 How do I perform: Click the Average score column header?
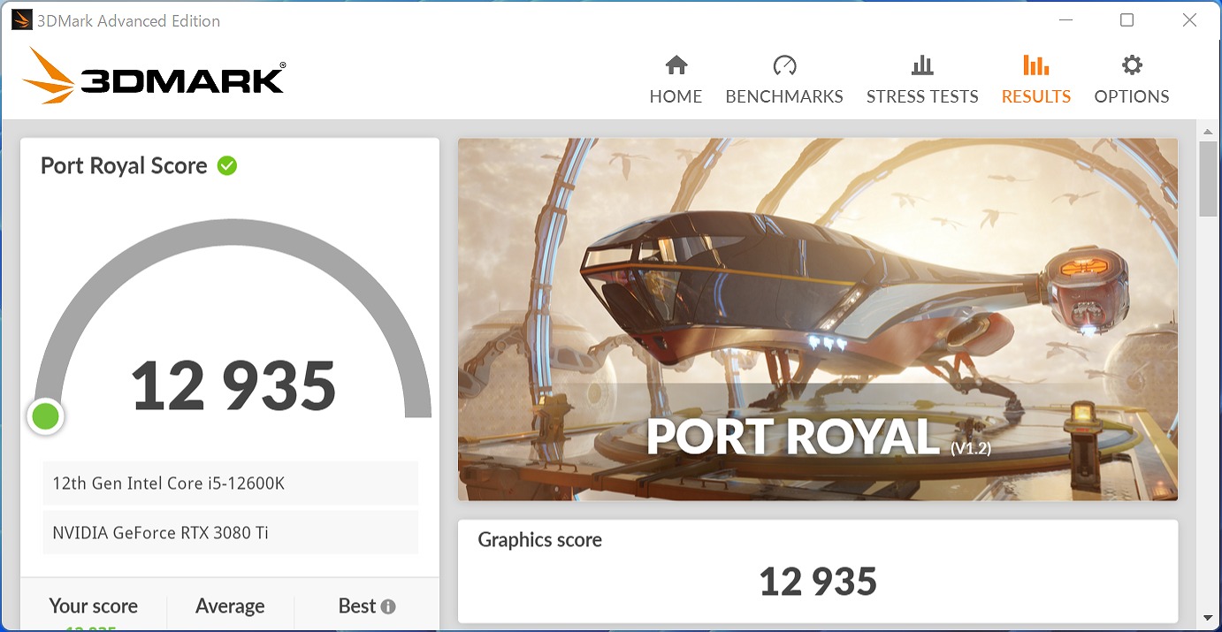click(x=230, y=606)
